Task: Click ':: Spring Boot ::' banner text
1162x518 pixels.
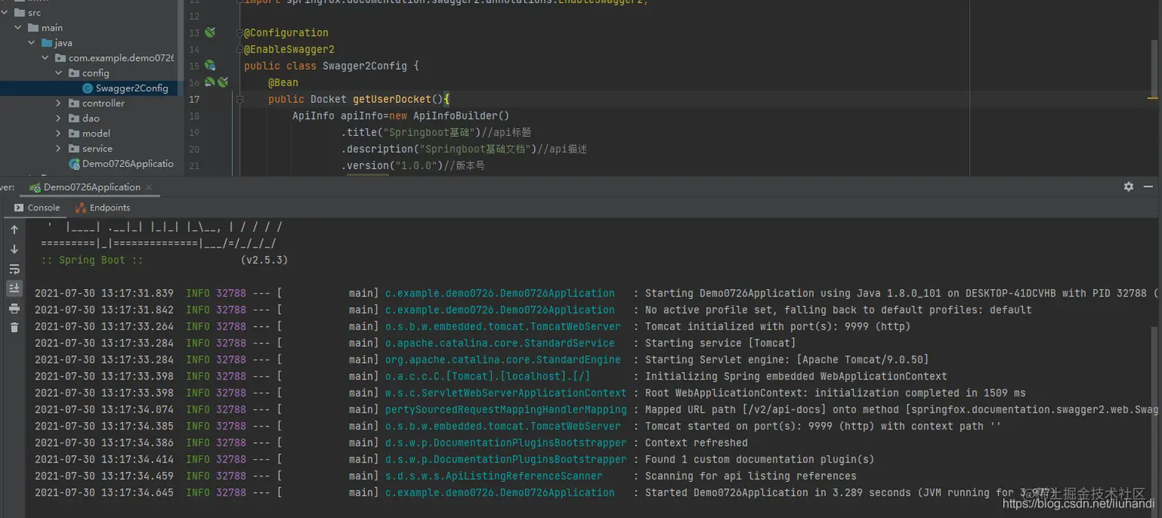Action: 91,260
